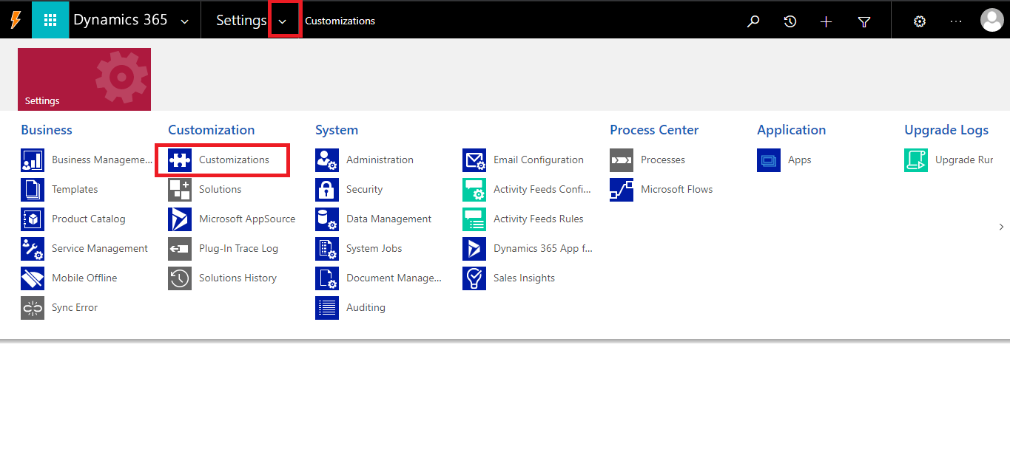Expand the Dynamics 365 dropdown chevron
1010x466 pixels.
(x=185, y=21)
